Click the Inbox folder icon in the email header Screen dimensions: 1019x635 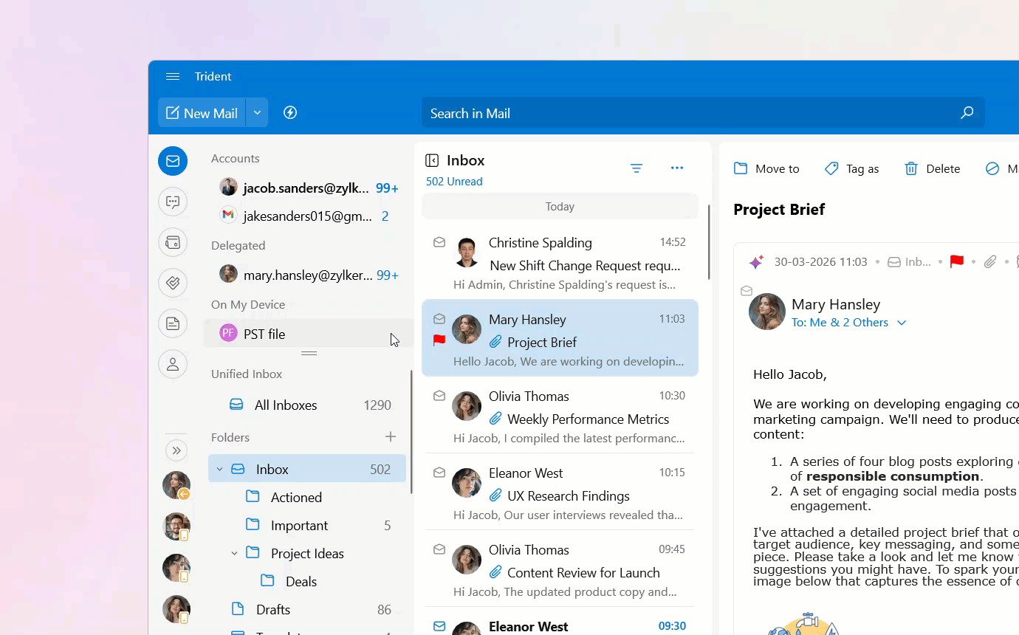point(894,262)
